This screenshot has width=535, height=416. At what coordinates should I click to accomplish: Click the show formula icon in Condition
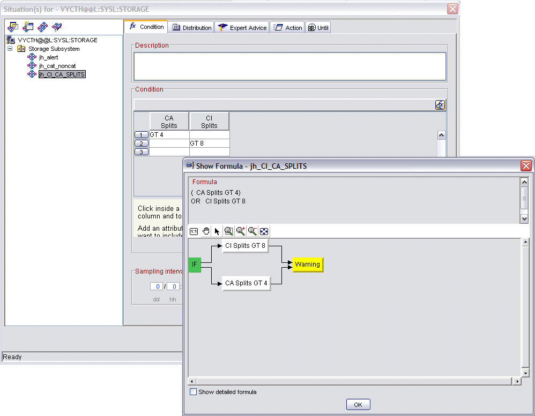(x=440, y=105)
